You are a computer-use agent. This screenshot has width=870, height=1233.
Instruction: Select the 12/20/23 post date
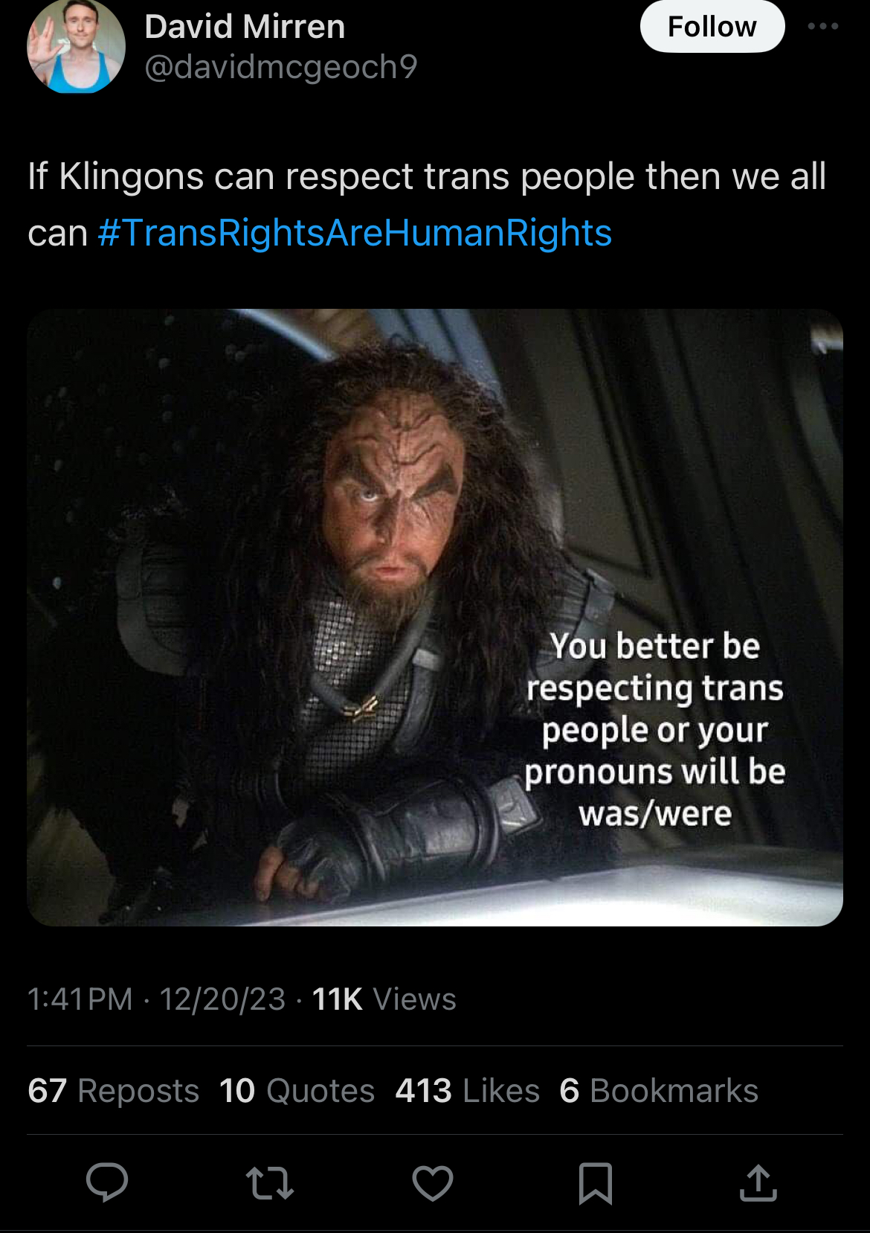coord(222,999)
